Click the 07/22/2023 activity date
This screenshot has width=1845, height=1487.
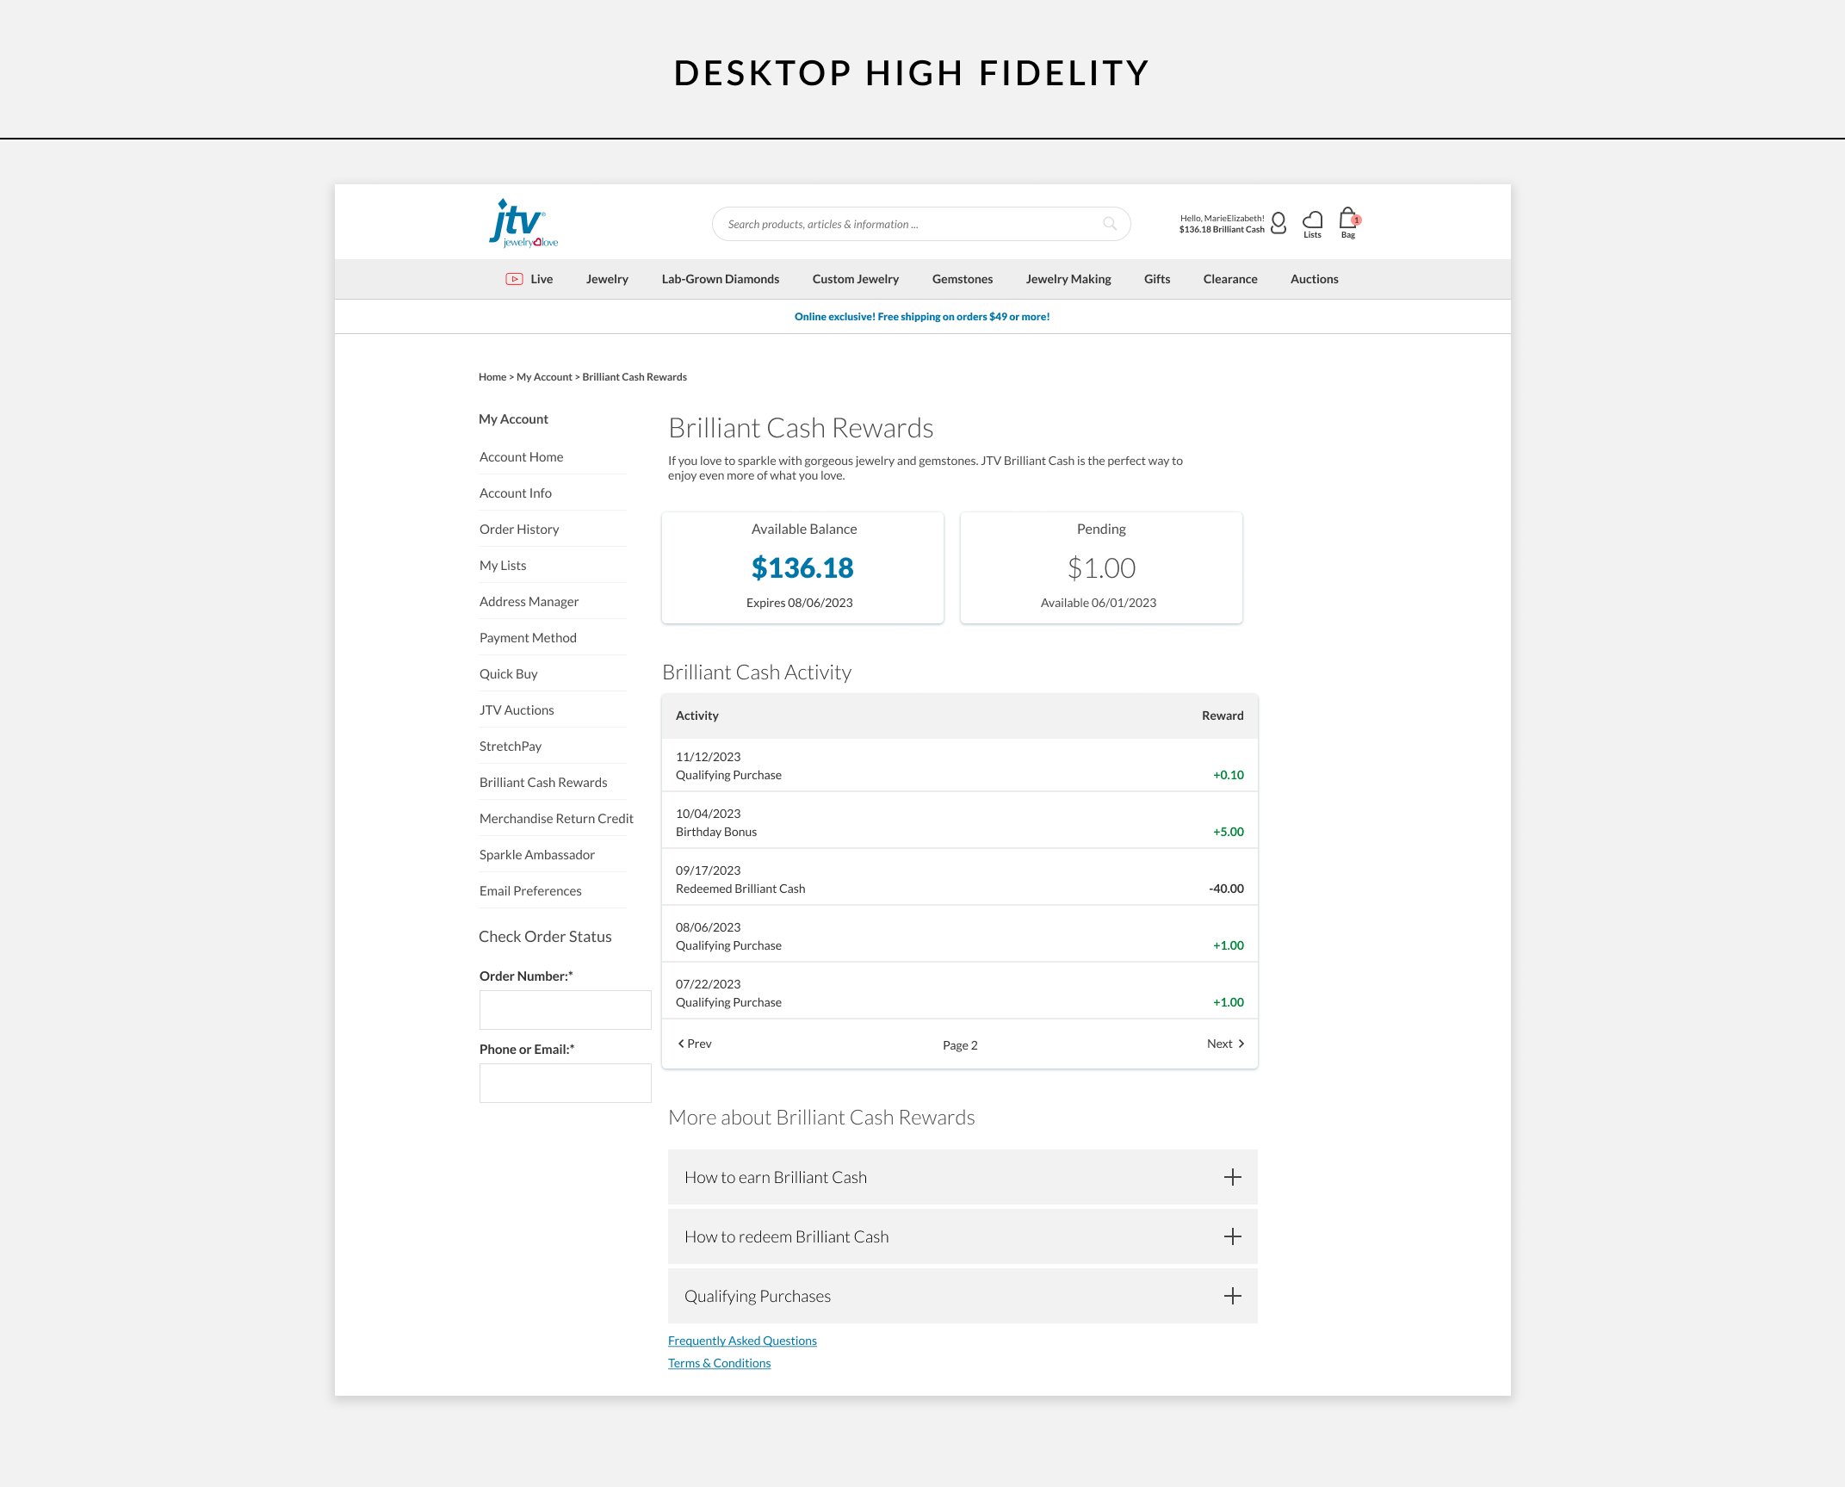point(708,984)
